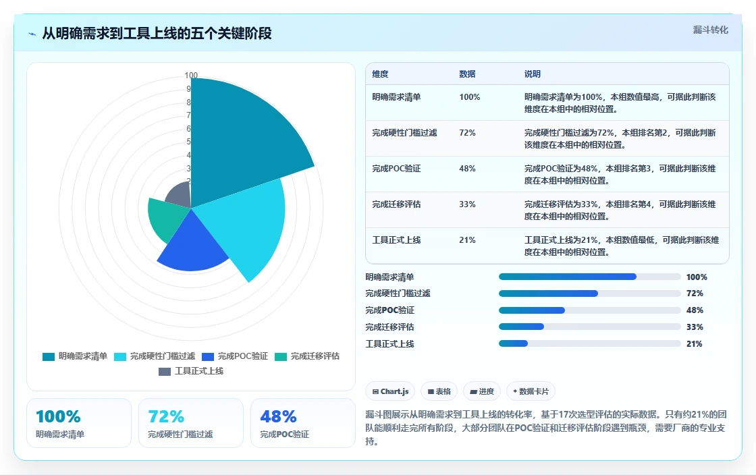Click the 表格 tag

[x=439, y=391]
